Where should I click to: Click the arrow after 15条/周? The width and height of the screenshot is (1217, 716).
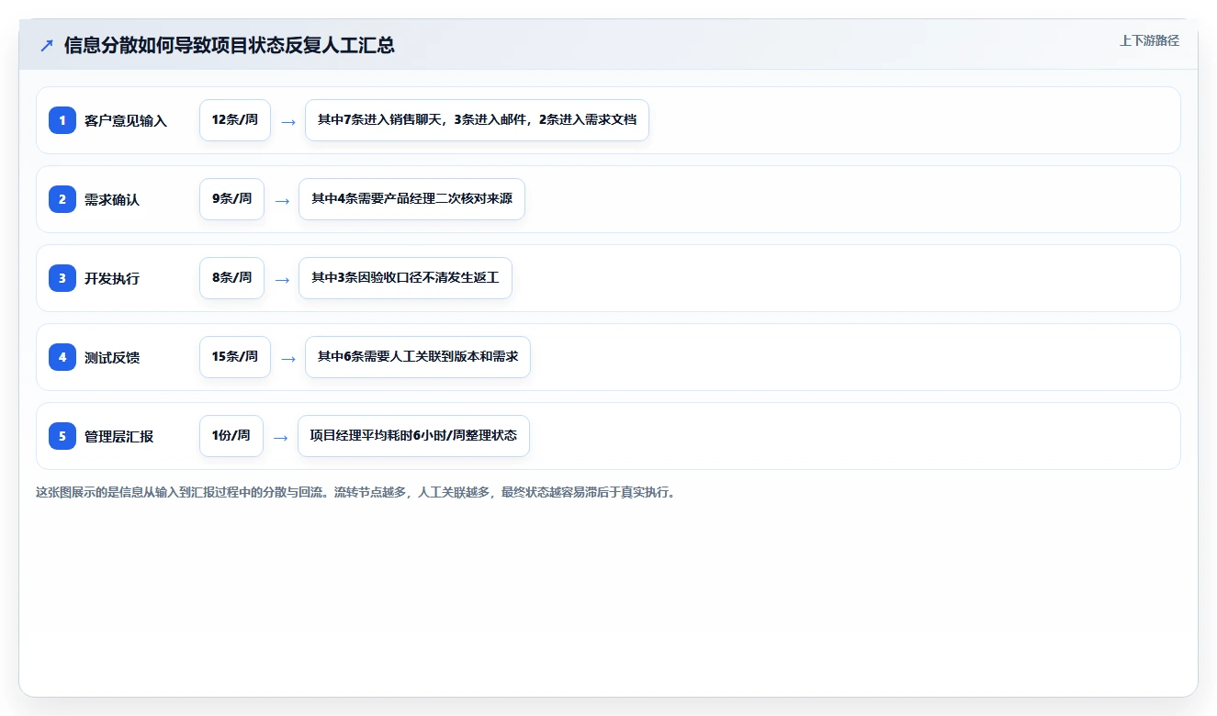point(288,358)
